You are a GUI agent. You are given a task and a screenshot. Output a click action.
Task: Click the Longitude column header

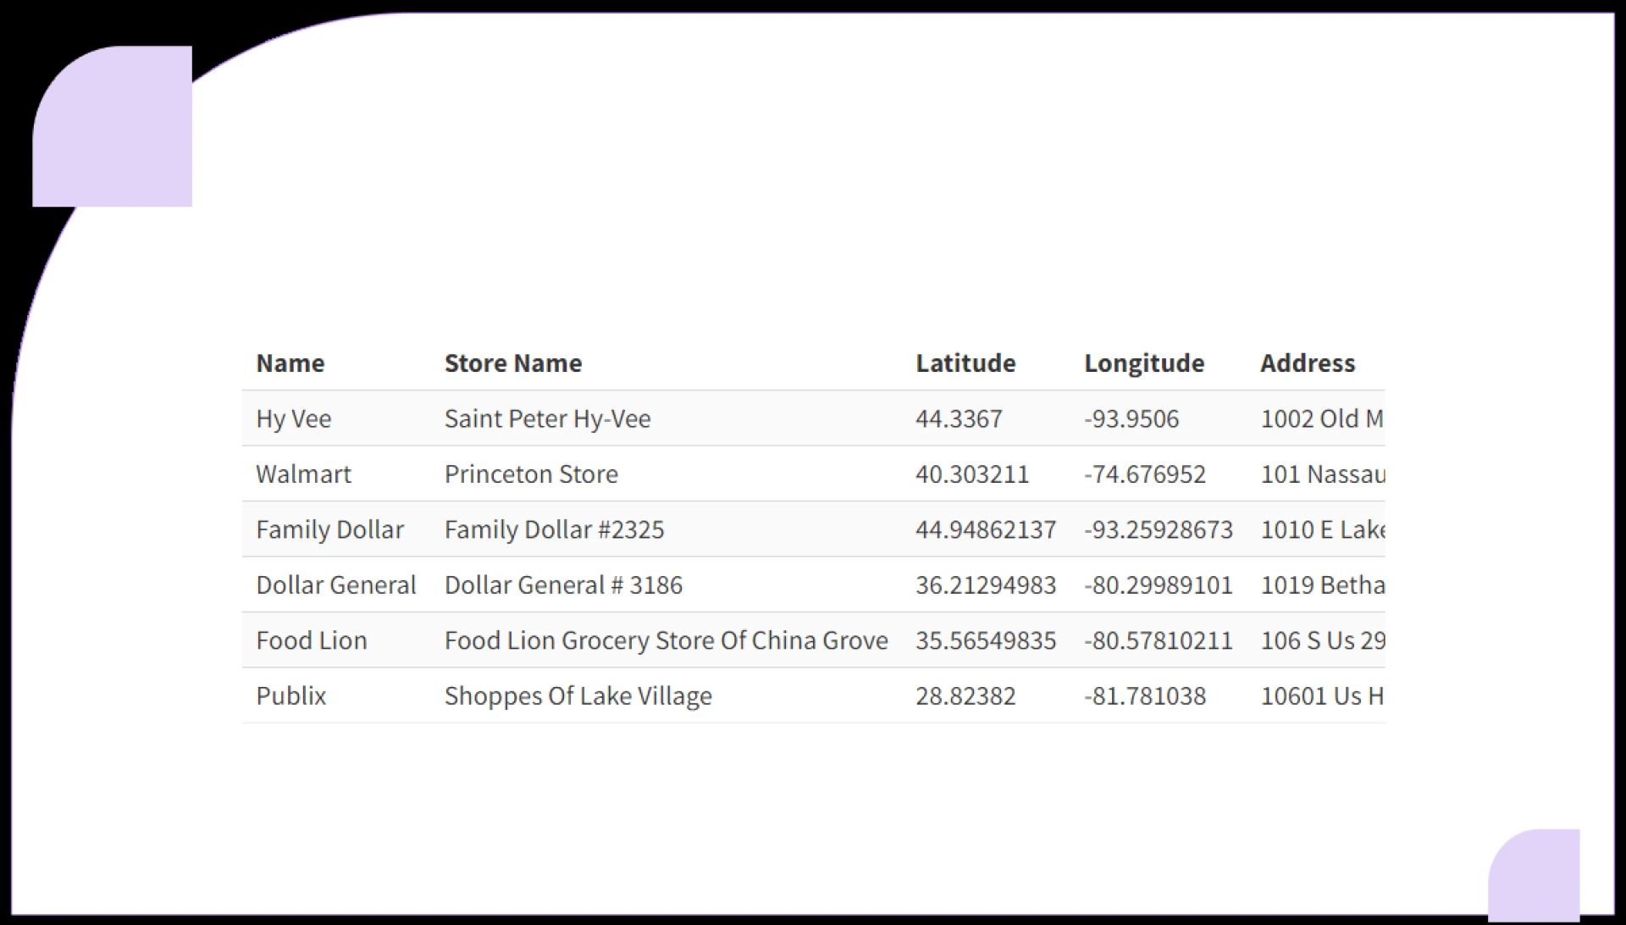pyautogui.click(x=1144, y=363)
